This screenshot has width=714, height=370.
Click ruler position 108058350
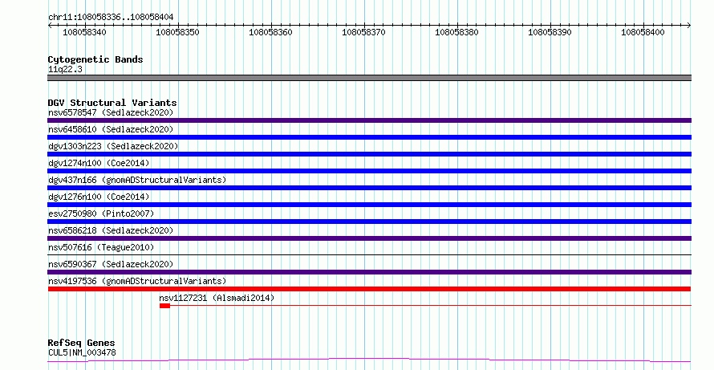click(177, 32)
